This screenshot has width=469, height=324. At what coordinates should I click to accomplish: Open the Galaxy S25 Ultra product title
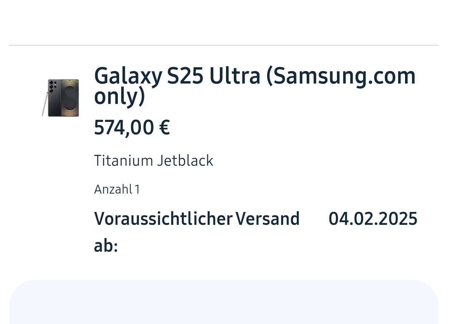[x=255, y=86]
